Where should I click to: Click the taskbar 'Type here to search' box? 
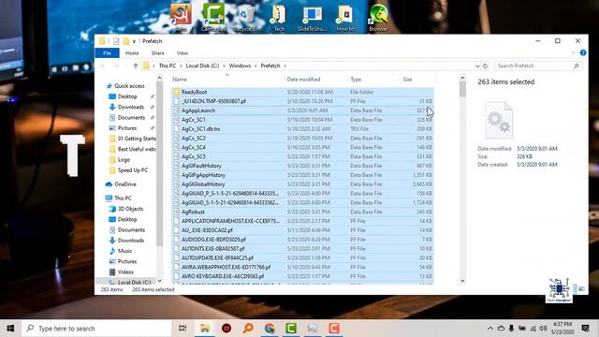click(x=96, y=329)
